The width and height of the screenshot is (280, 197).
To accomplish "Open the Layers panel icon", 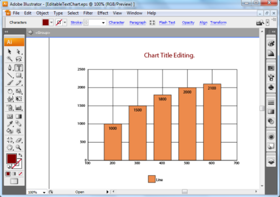I will click(x=271, y=161).
